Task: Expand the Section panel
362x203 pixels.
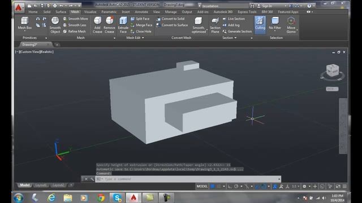Action: (229, 38)
